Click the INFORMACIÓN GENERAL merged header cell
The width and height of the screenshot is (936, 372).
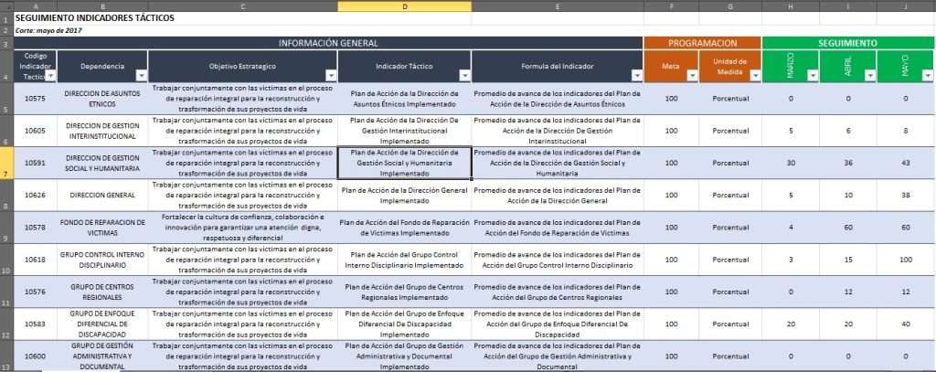pyautogui.click(x=328, y=43)
